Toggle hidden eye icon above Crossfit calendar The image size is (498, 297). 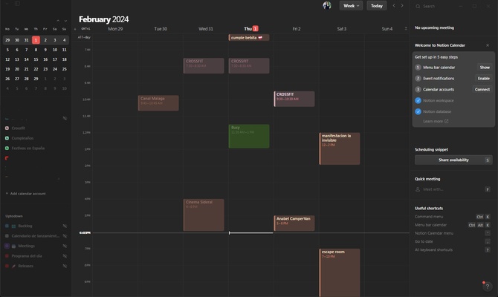pos(65,118)
